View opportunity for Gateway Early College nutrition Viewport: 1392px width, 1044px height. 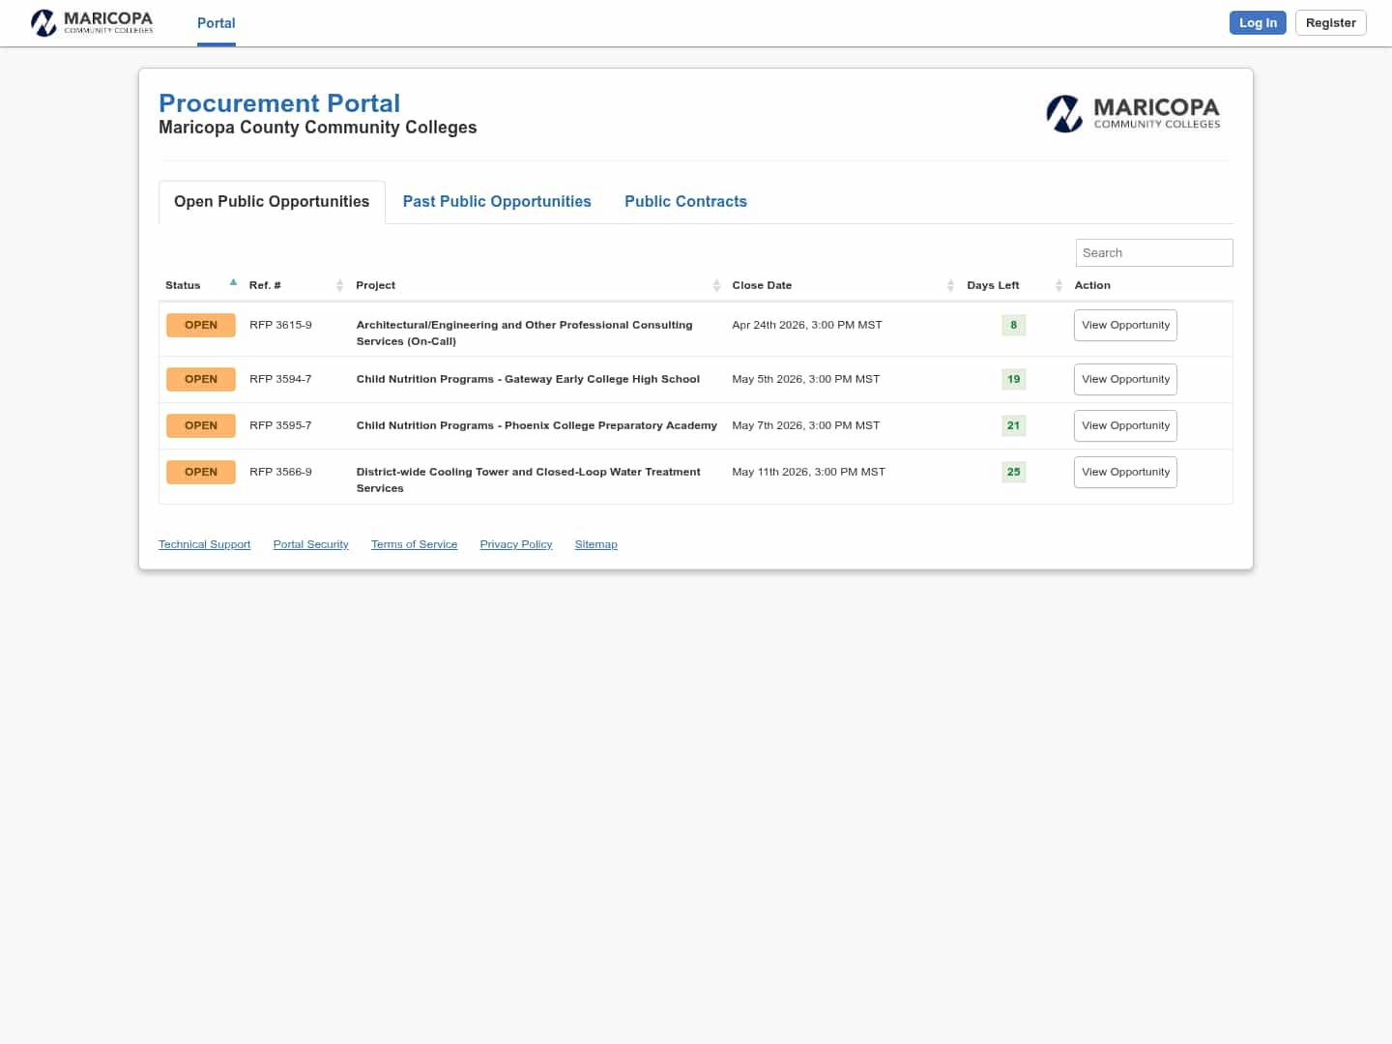[x=1125, y=379]
